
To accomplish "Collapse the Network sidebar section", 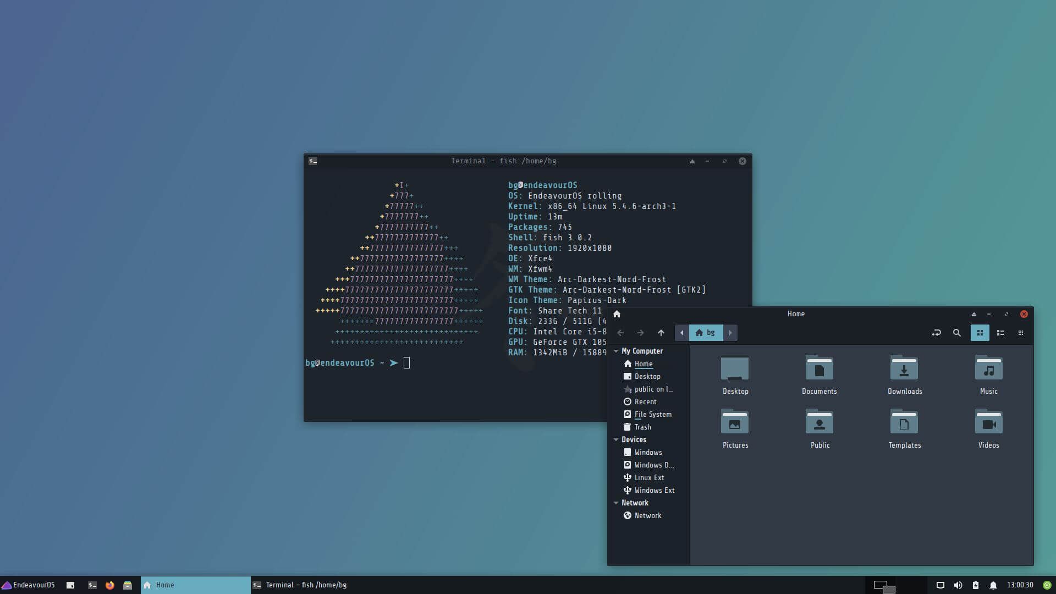I will click(616, 503).
